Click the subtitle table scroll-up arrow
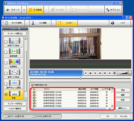Image resolution: width=134 pixels, height=121 pixels. tap(112, 89)
